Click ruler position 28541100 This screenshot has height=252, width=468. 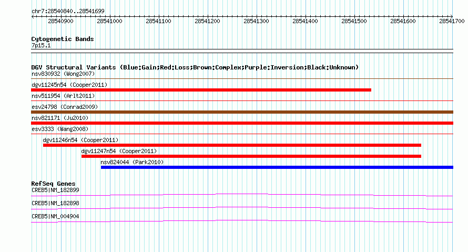158,21
